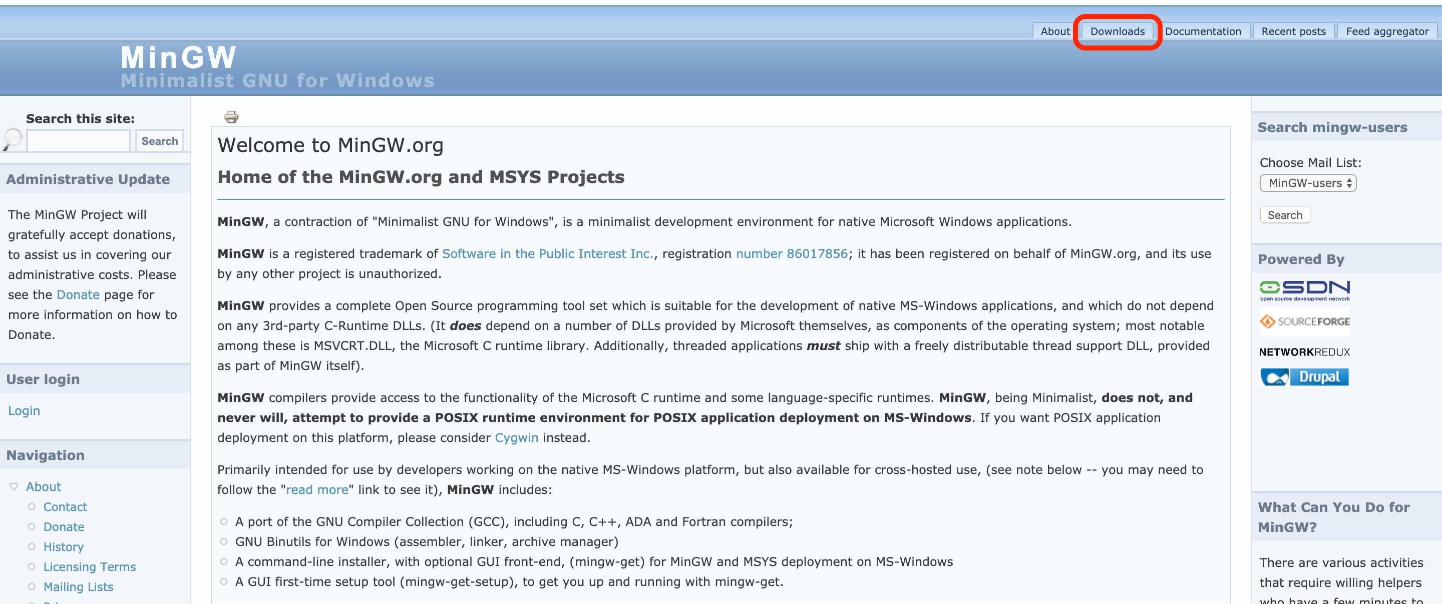
Task: Click the Login link
Action: tap(24, 410)
